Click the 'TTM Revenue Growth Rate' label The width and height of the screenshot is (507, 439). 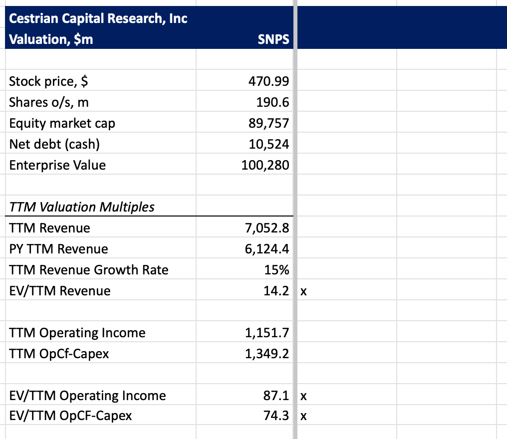(x=89, y=270)
